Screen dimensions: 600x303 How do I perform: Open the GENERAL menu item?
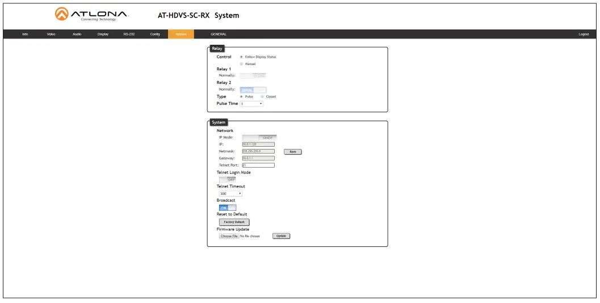[x=219, y=35]
